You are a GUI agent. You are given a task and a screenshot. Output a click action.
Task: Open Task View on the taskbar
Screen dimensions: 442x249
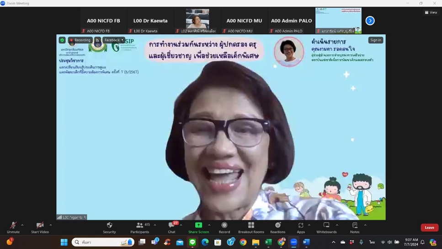pyautogui.click(x=142, y=242)
